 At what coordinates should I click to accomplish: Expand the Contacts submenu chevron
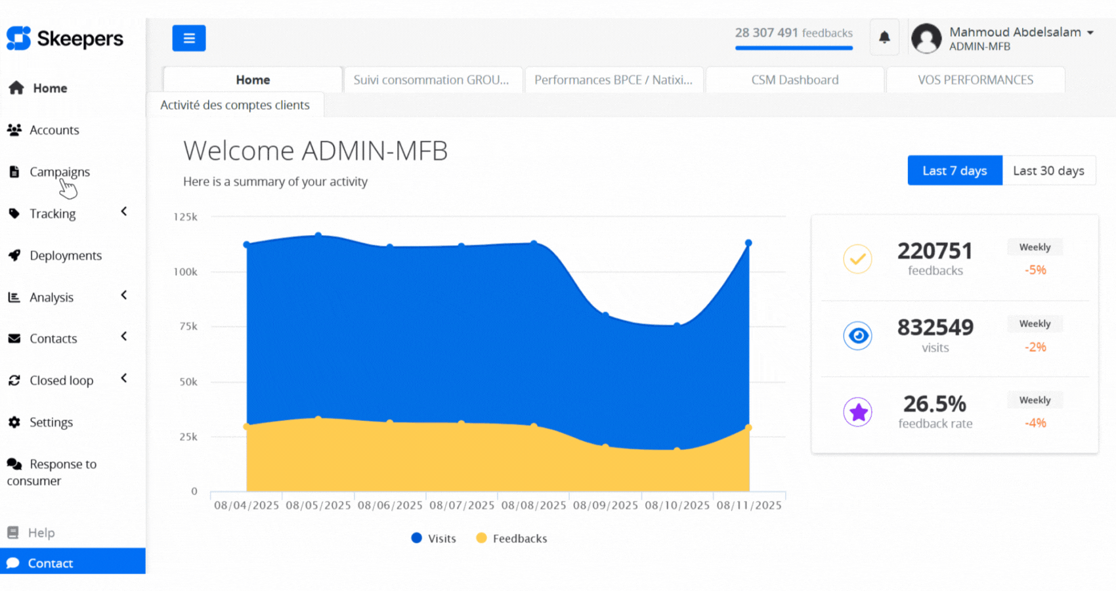(124, 337)
